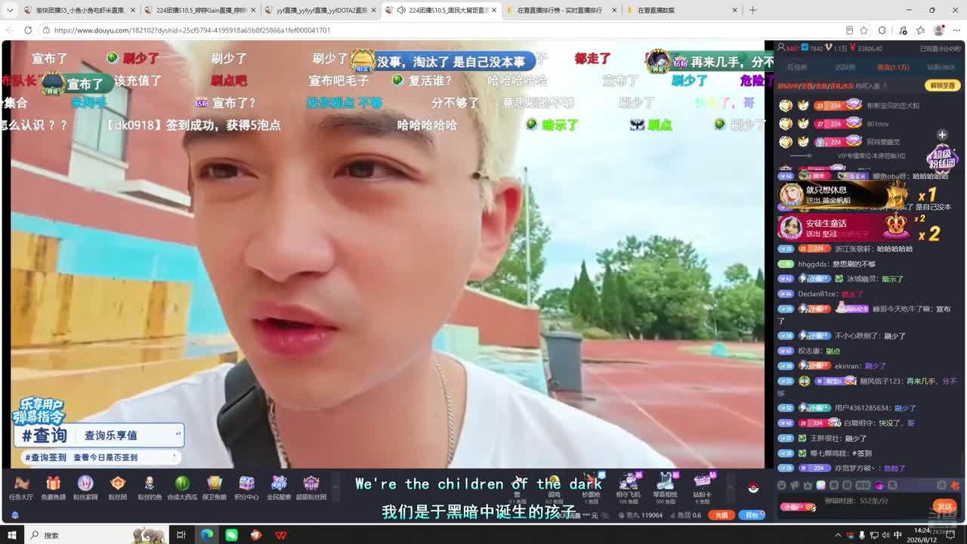Image resolution: width=967 pixels, height=544 pixels.
Task: Switch to the 在看直播排行榜 browser tab
Action: 561,11
